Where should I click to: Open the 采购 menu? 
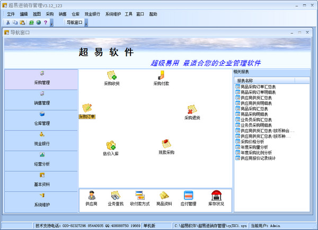click(x=50, y=14)
